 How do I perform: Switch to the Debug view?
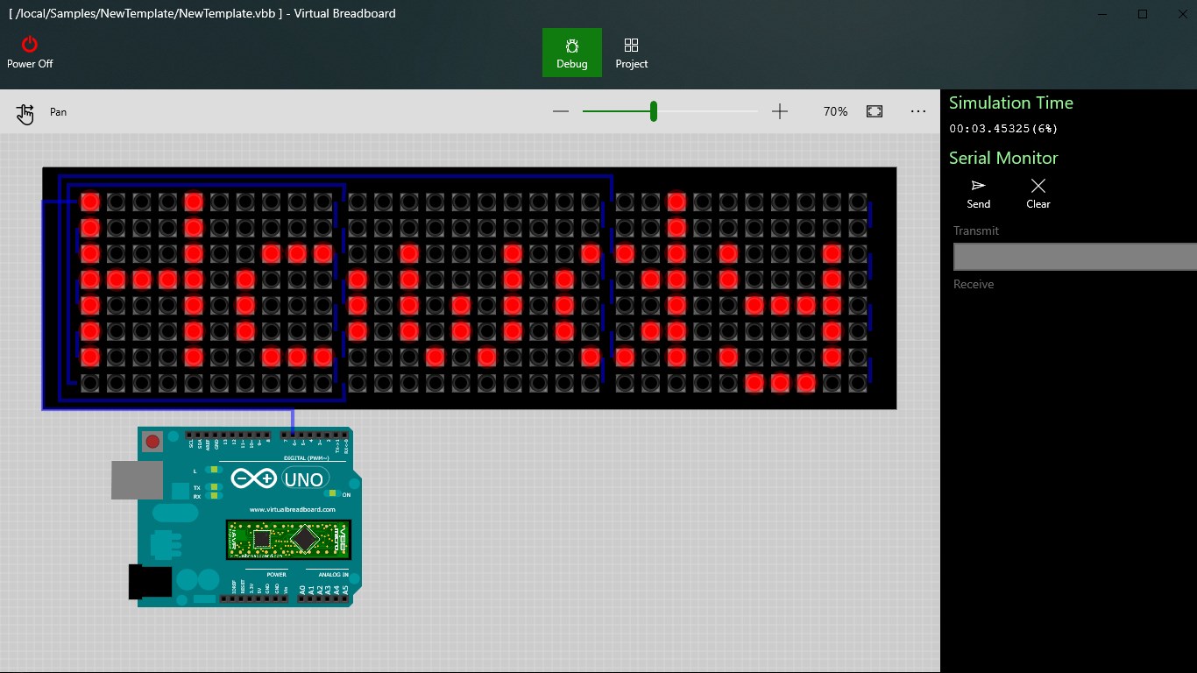572,53
